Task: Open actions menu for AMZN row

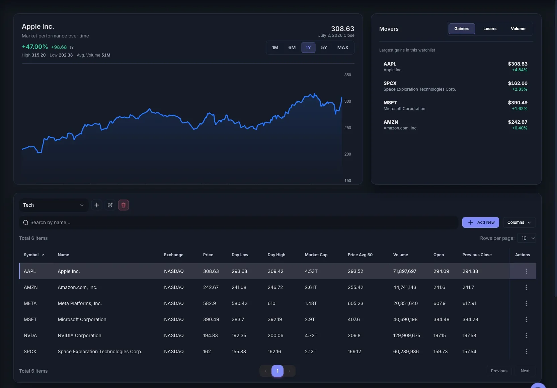Action: point(526,287)
